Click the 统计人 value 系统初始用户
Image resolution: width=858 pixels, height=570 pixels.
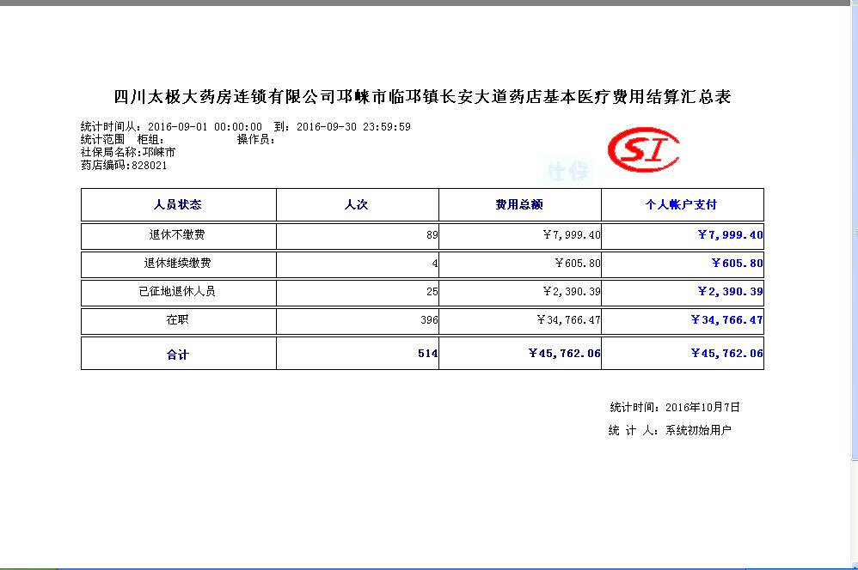(x=698, y=431)
